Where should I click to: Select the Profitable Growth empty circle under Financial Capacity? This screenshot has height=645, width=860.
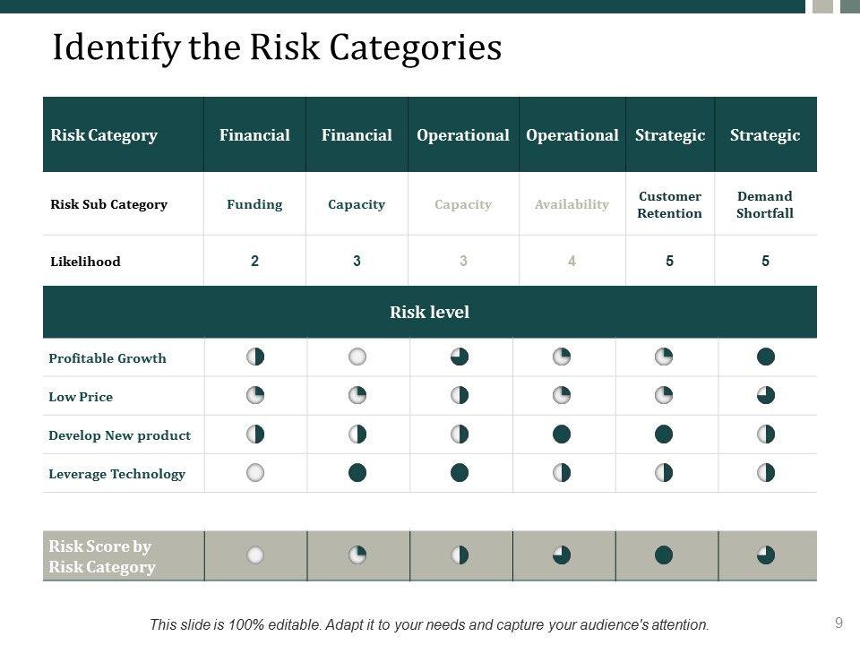coord(357,357)
